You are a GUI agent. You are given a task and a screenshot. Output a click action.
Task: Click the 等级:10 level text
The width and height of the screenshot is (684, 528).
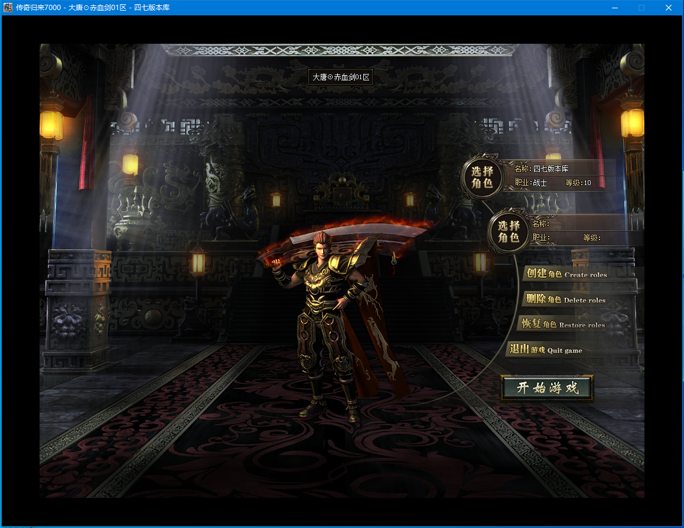point(578,183)
